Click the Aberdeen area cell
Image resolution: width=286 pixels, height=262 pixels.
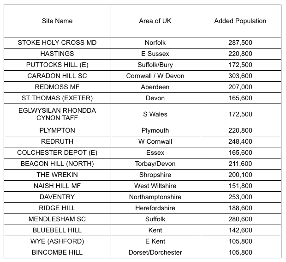pyautogui.click(x=155, y=87)
